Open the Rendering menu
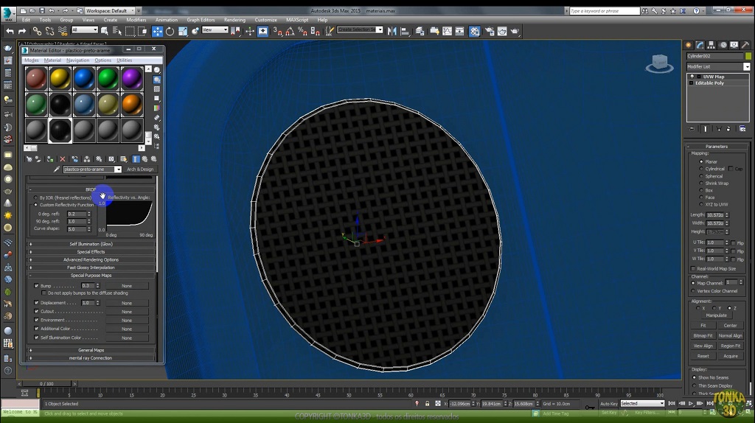The width and height of the screenshot is (755, 423). pyautogui.click(x=234, y=20)
